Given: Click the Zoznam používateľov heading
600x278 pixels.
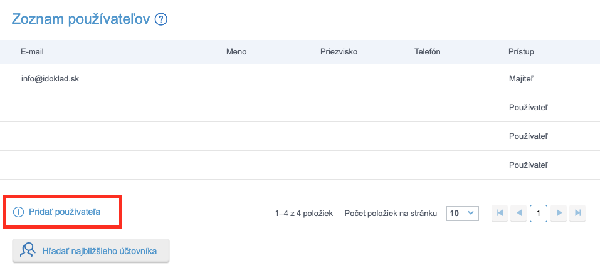Looking at the screenshot, I should 80,19.
